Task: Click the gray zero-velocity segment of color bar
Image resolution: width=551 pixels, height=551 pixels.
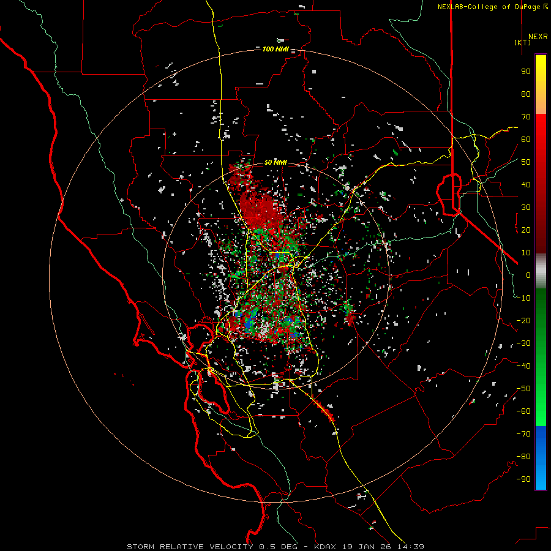Action: 541,271
